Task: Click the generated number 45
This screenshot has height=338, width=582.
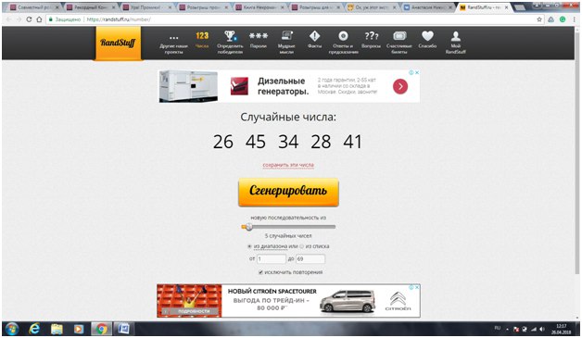Action: (x=256, y=142)
